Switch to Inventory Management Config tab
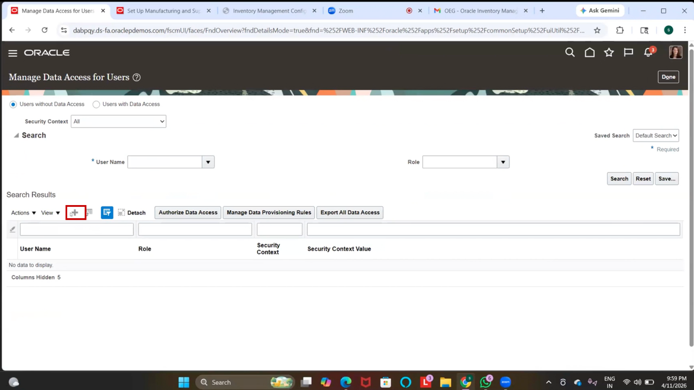This screenshot has width=694, height=390. point(270,11)
